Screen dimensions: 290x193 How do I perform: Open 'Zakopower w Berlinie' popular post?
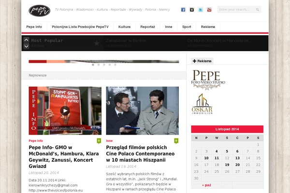click(126, 41)
